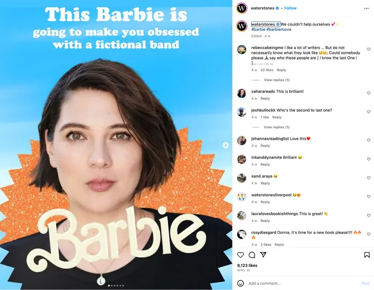This screenshot has height=290, width=374.
Task: Expand replies under joshbullockk's comment
Action: (276, 127)
